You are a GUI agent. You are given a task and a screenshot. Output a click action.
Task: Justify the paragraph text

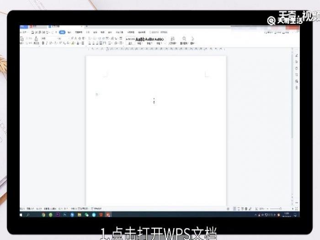click(x=101, y=43)
